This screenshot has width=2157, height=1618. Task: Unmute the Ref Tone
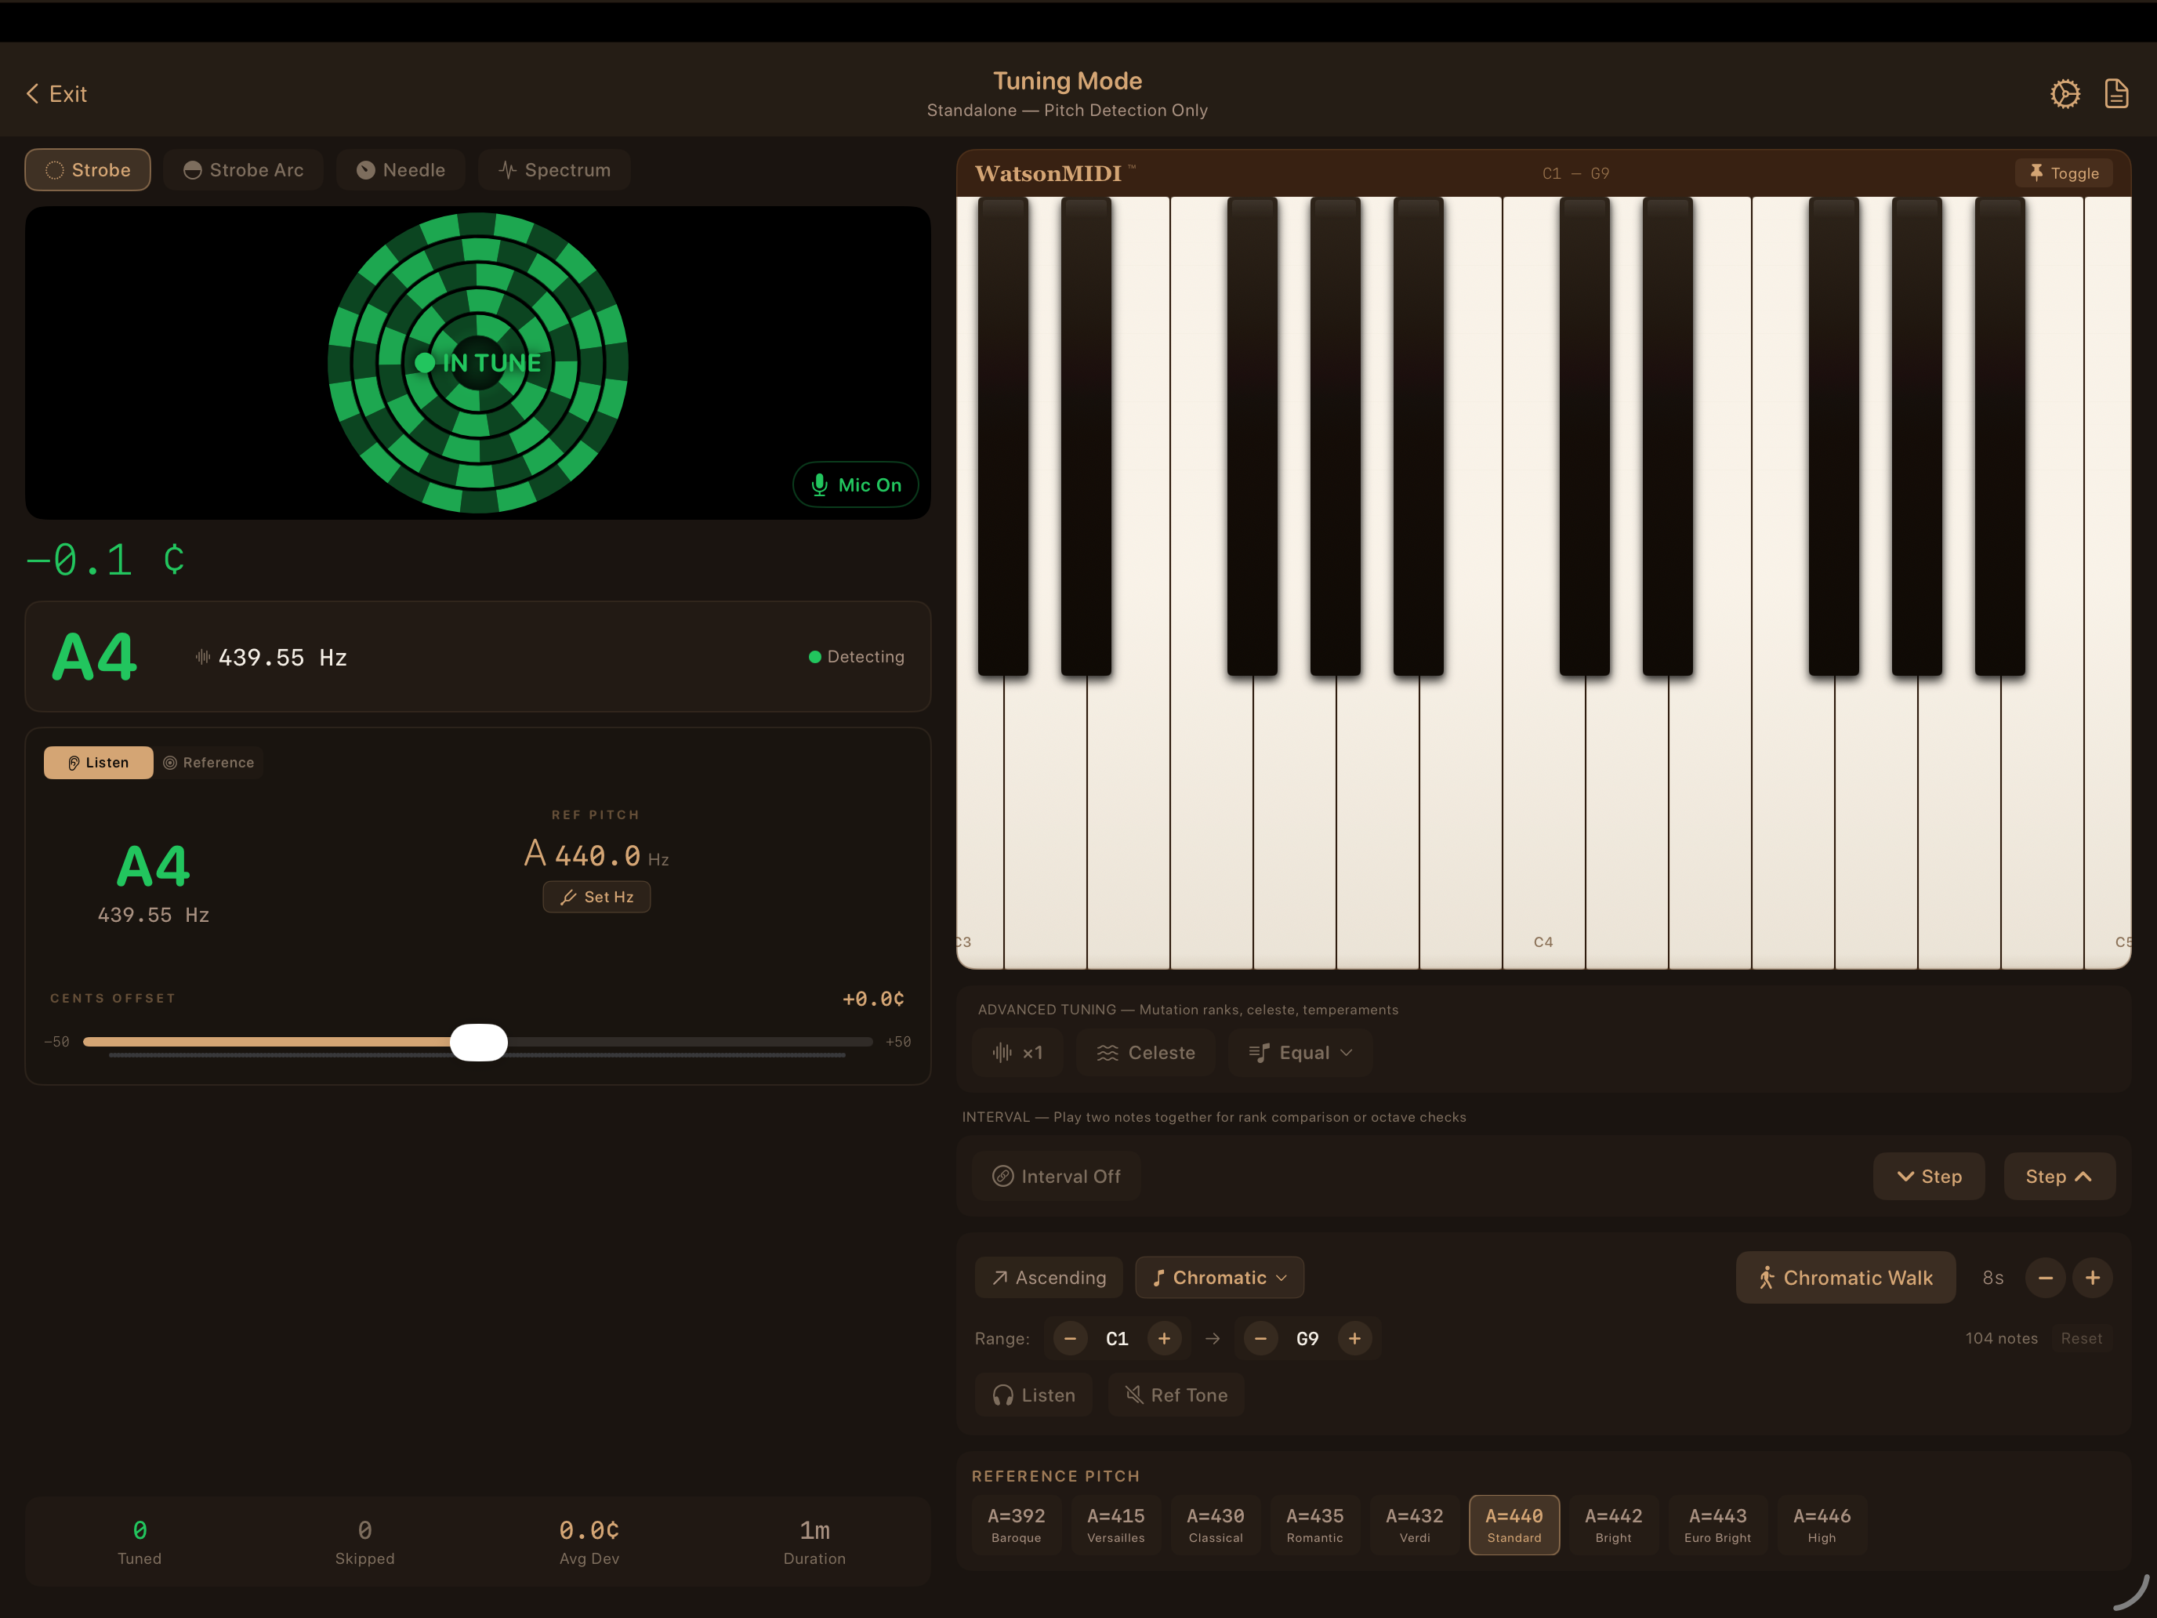1176,1395
